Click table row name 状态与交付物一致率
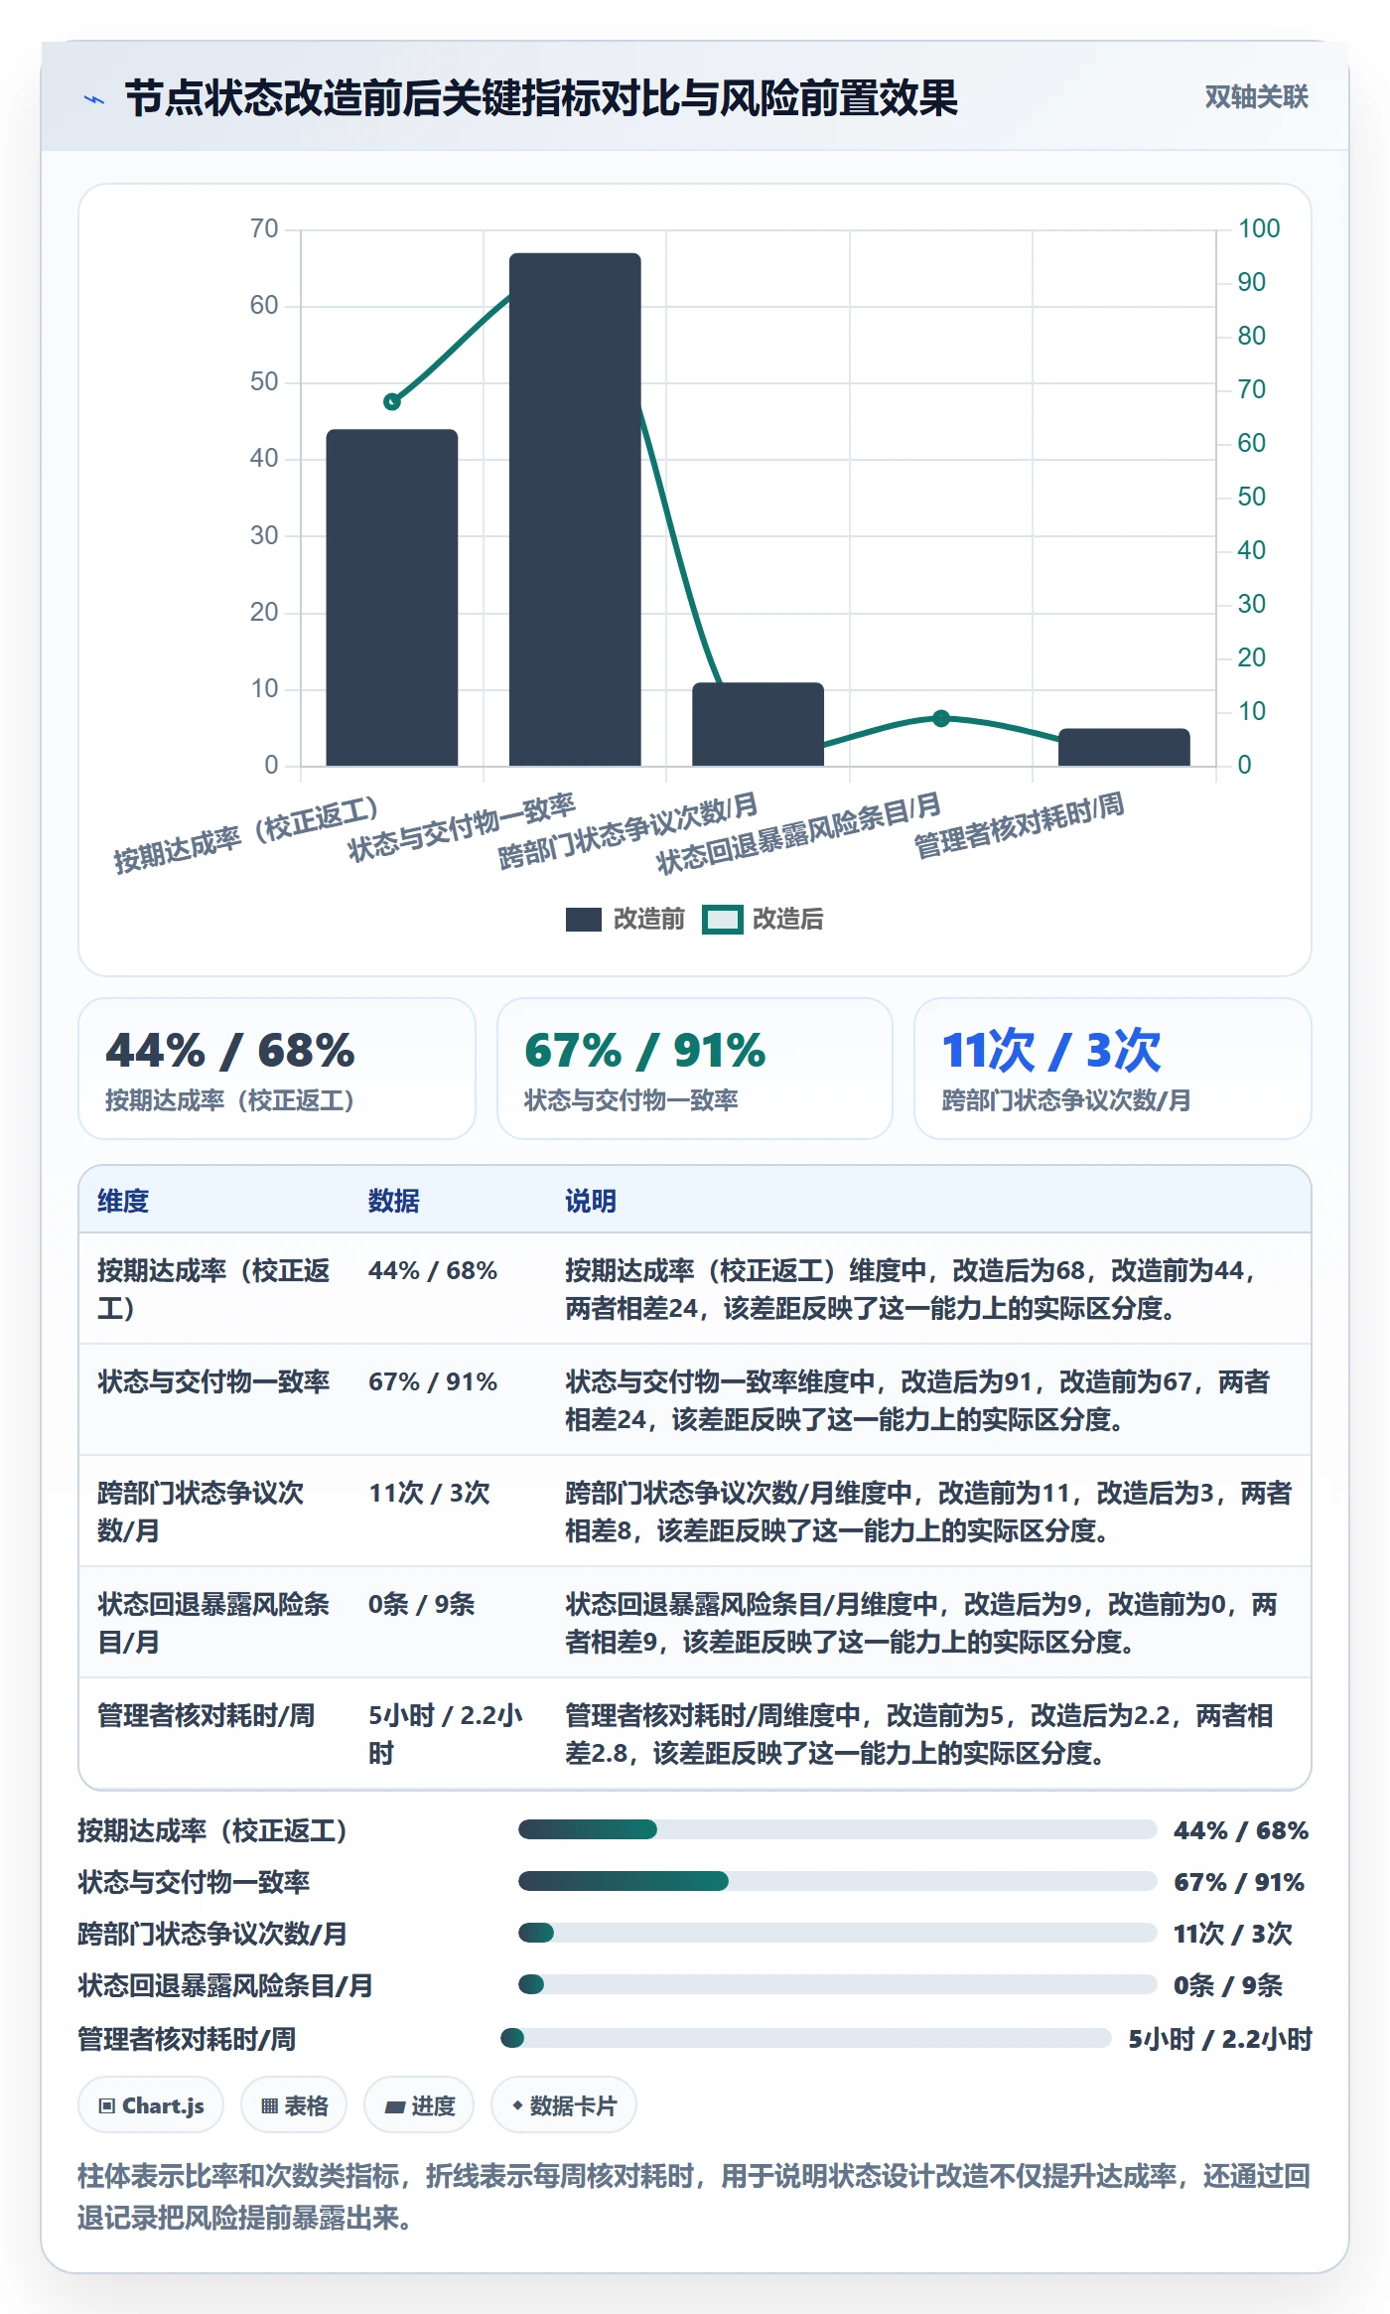The height and width of the screenshot is (2314, 1390). [x=213, y=1381]
